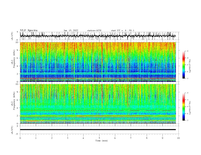Click the ch.1 PSD color scale bar
This screenshot has height=155, width=201.
183,65
